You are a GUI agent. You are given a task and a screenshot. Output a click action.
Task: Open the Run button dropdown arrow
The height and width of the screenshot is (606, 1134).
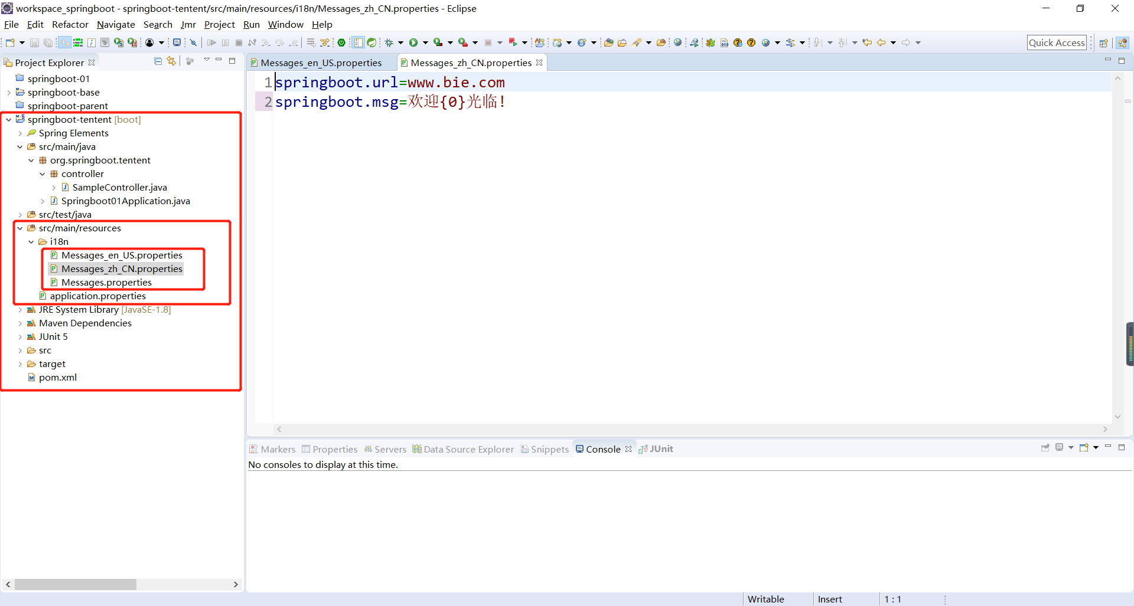pos(425,42)
